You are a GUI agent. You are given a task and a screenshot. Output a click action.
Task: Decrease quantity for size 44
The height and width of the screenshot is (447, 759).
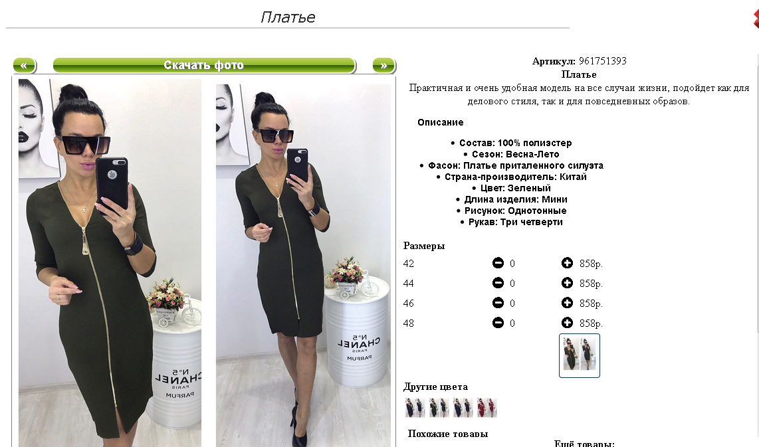tap(498, 283)
